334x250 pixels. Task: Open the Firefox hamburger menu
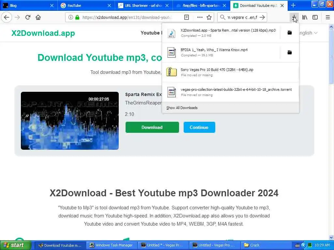point(328,18)
